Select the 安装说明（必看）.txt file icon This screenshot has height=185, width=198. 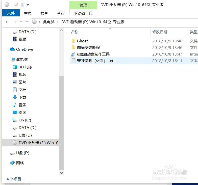tap(73, 61)
